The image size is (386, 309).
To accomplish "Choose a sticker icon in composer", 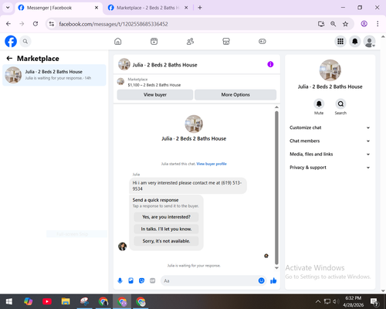I will [x=141, y=280].
